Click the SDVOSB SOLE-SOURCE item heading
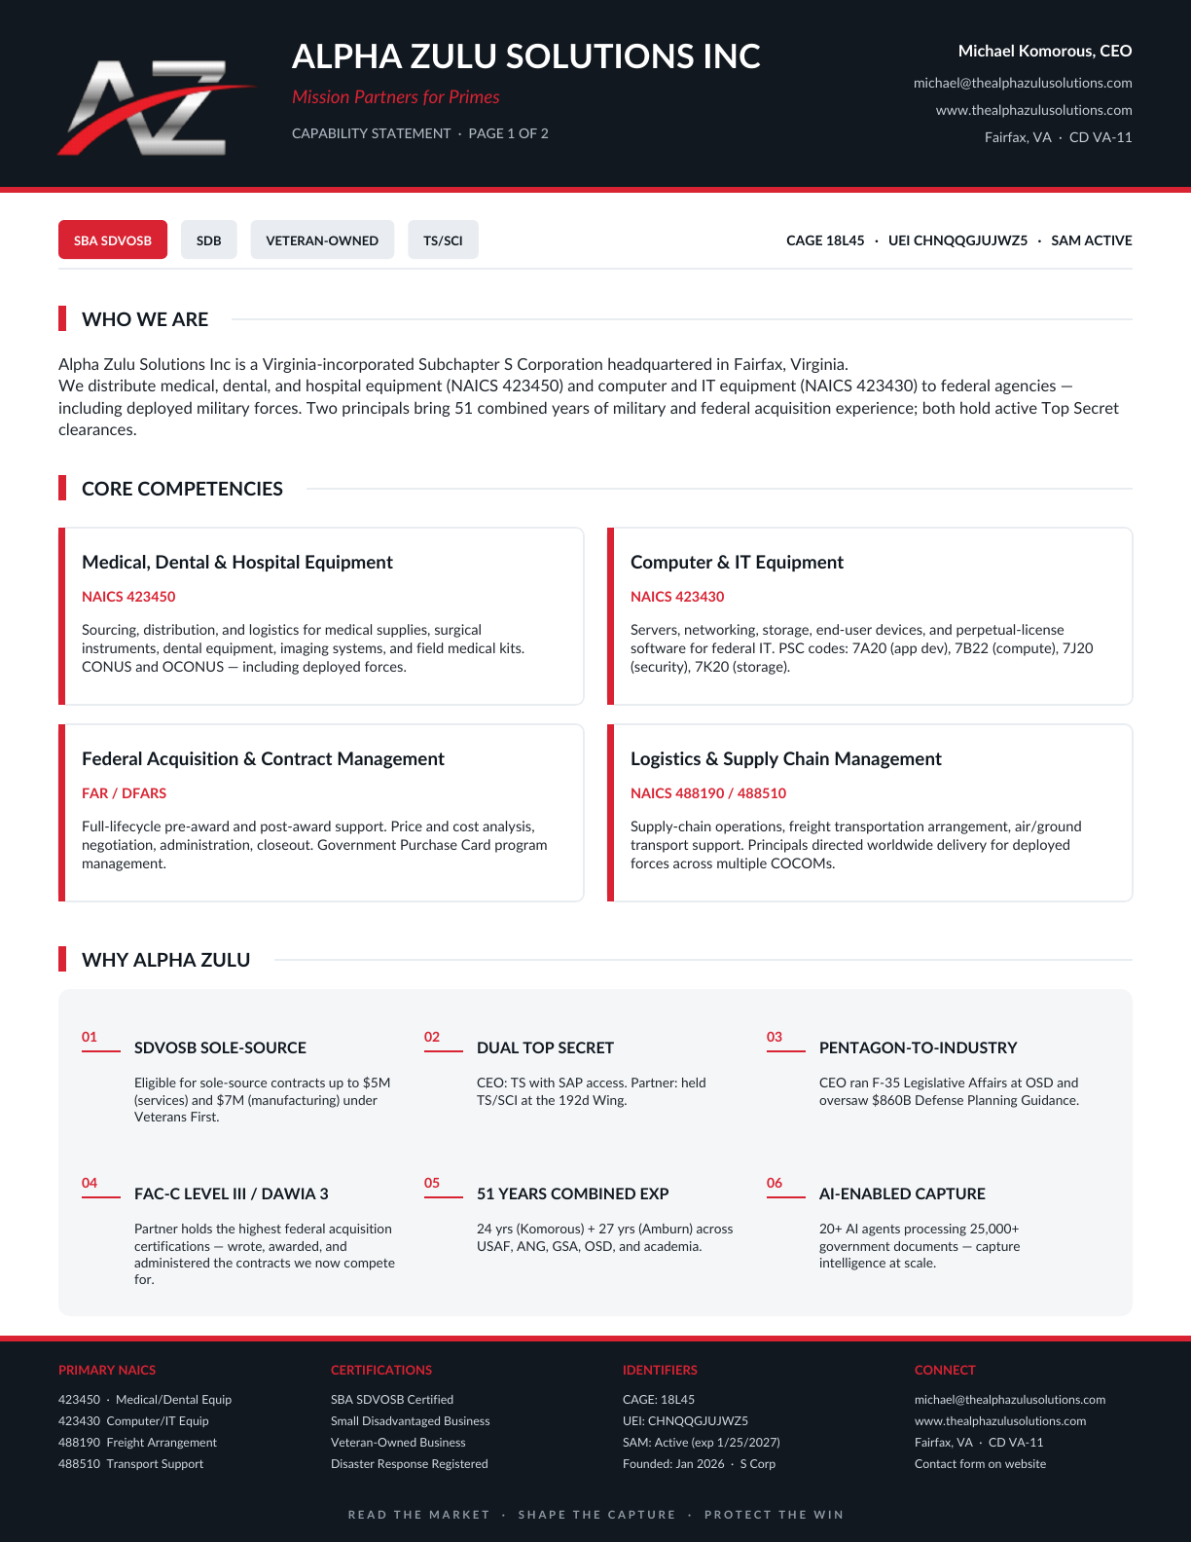 coord(220,1047)
